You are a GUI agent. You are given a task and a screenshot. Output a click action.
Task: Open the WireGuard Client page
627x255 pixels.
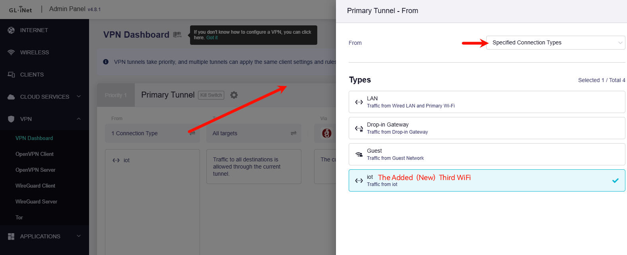(35, 186)
